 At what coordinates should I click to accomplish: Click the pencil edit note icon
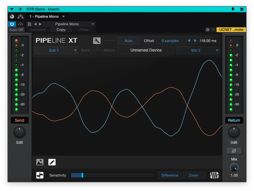click(x=52, y=162)
